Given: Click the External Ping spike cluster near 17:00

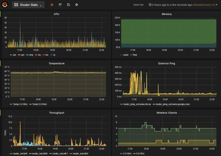Looking at the screenshot, I should 136,83.
